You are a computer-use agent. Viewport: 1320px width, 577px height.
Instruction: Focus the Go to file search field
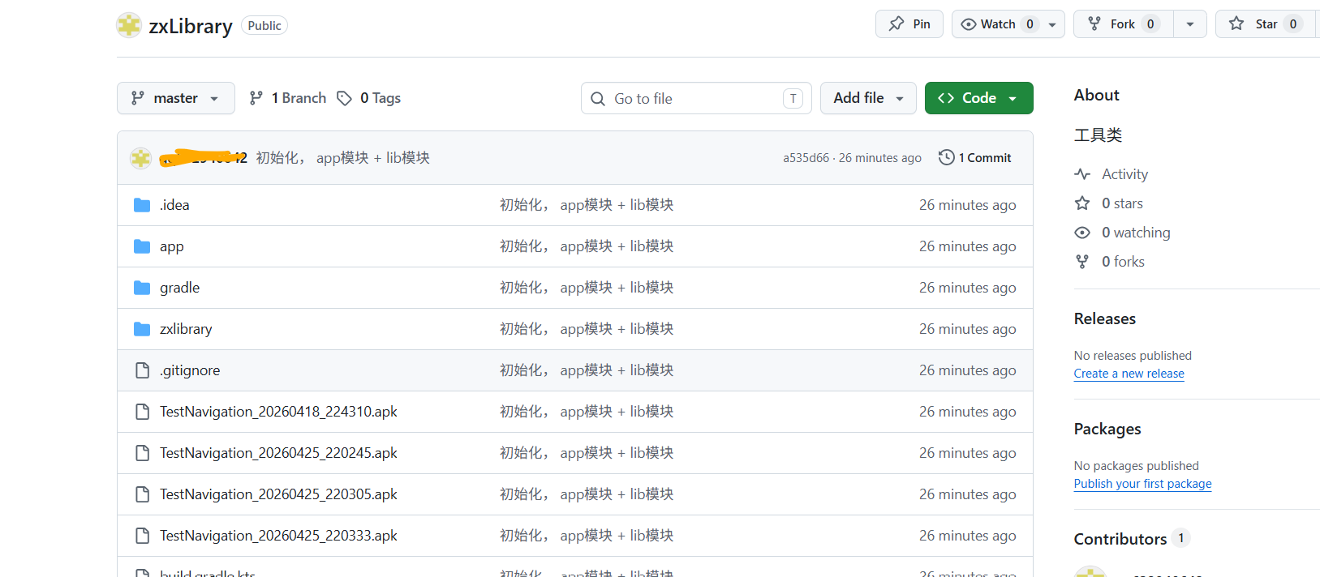(x=696, y=98)
